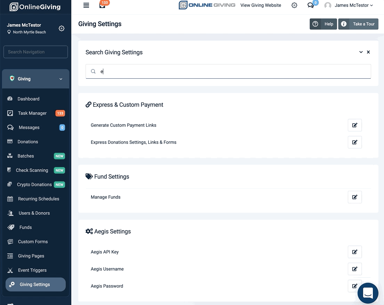Screen dimensions: 384x305
Task: Open the live chat bubble widget
Action: (368, 293)
